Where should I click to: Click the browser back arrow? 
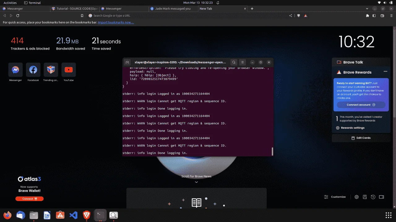[x=4, y=15]
